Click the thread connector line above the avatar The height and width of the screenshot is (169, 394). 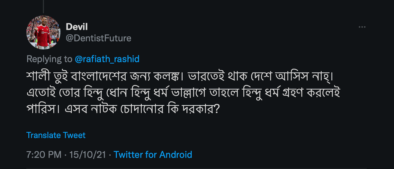[43, 6]
